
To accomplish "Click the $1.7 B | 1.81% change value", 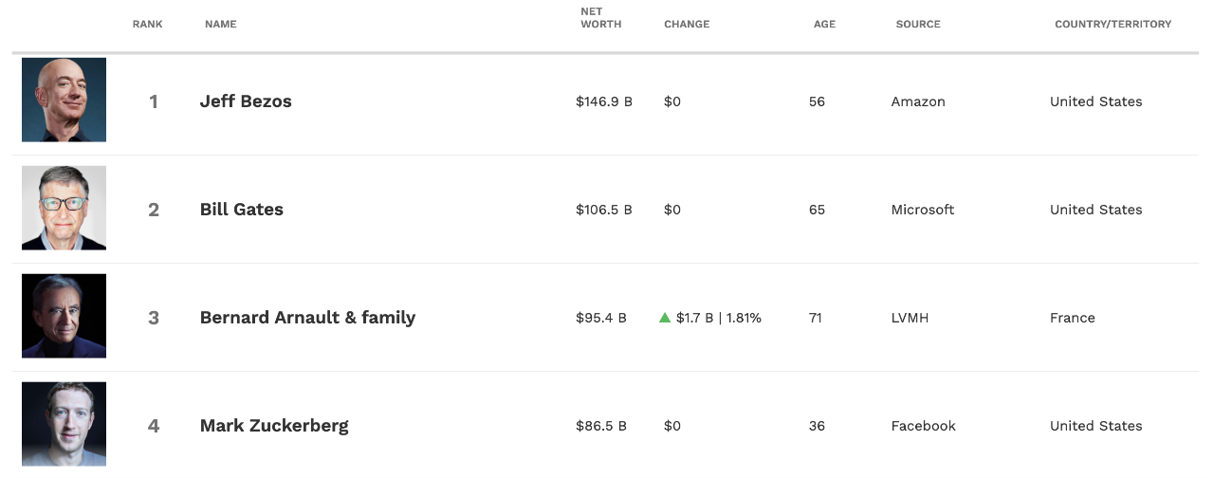I will pyautogui.click(x=719, y=318).
